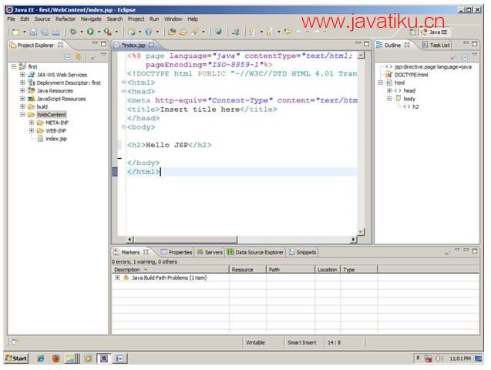Image resolution: width=491 pixels, height=370 pixels.
Task: Open the Firefox icon in taskbar
Action: [56, 358]
